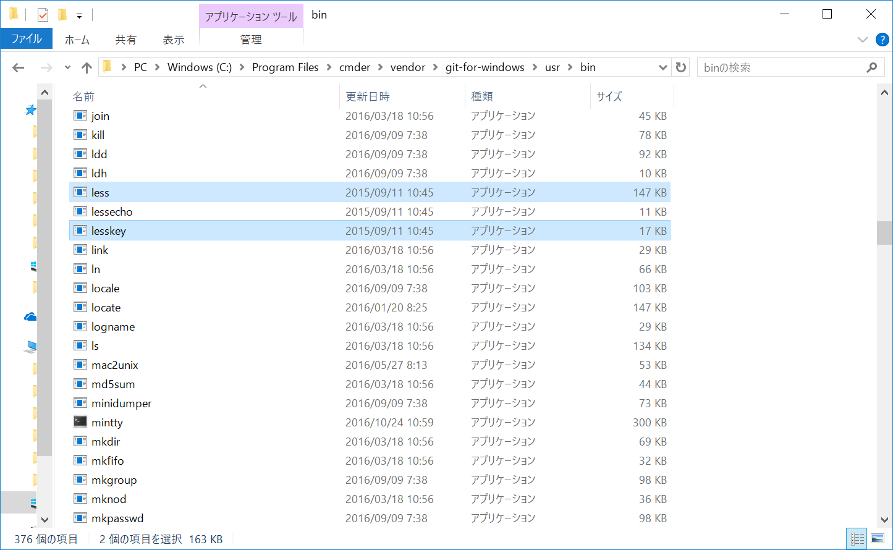Select the minidumper file name
This screenshot has width=893, height=550.
point(122,404)
